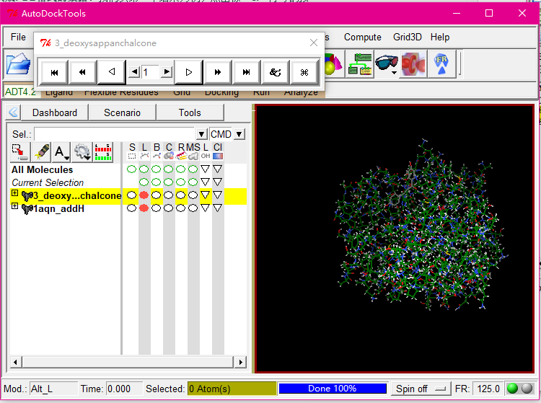This screenshot has width=541, height=403.
Task: Open the Grid3D menu
Action: pos(408,37)
